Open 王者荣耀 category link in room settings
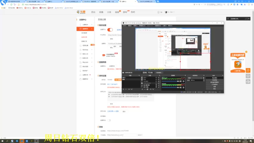Screen dimensions: 254x143 point(113,111)
